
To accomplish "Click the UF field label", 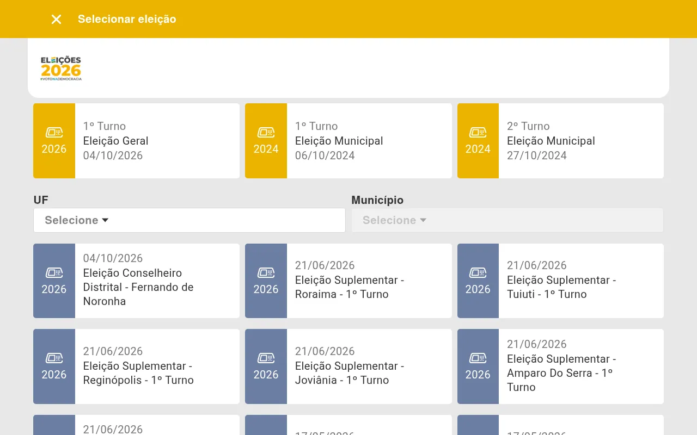I will coord(41,200).
